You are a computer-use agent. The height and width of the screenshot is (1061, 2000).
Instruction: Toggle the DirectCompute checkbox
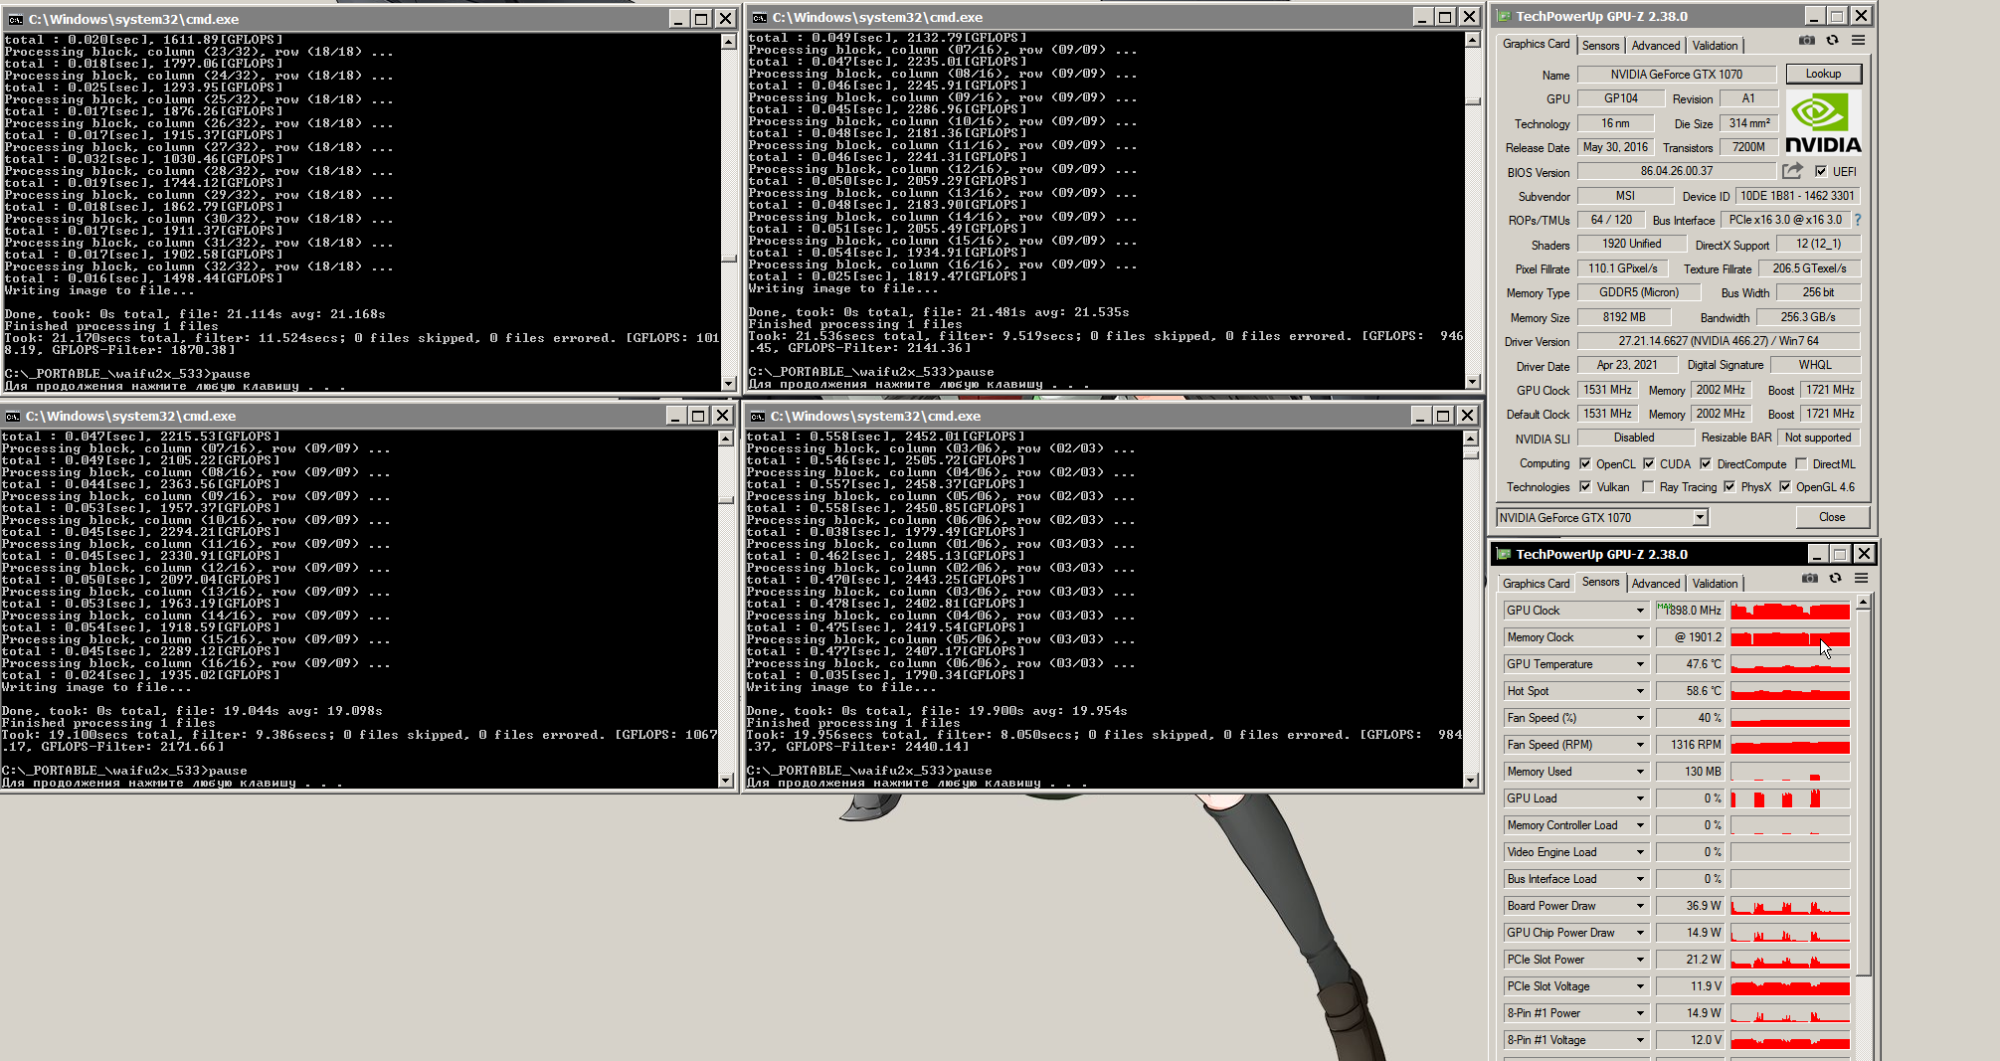pyautogui.click(x=1705, y=463)
